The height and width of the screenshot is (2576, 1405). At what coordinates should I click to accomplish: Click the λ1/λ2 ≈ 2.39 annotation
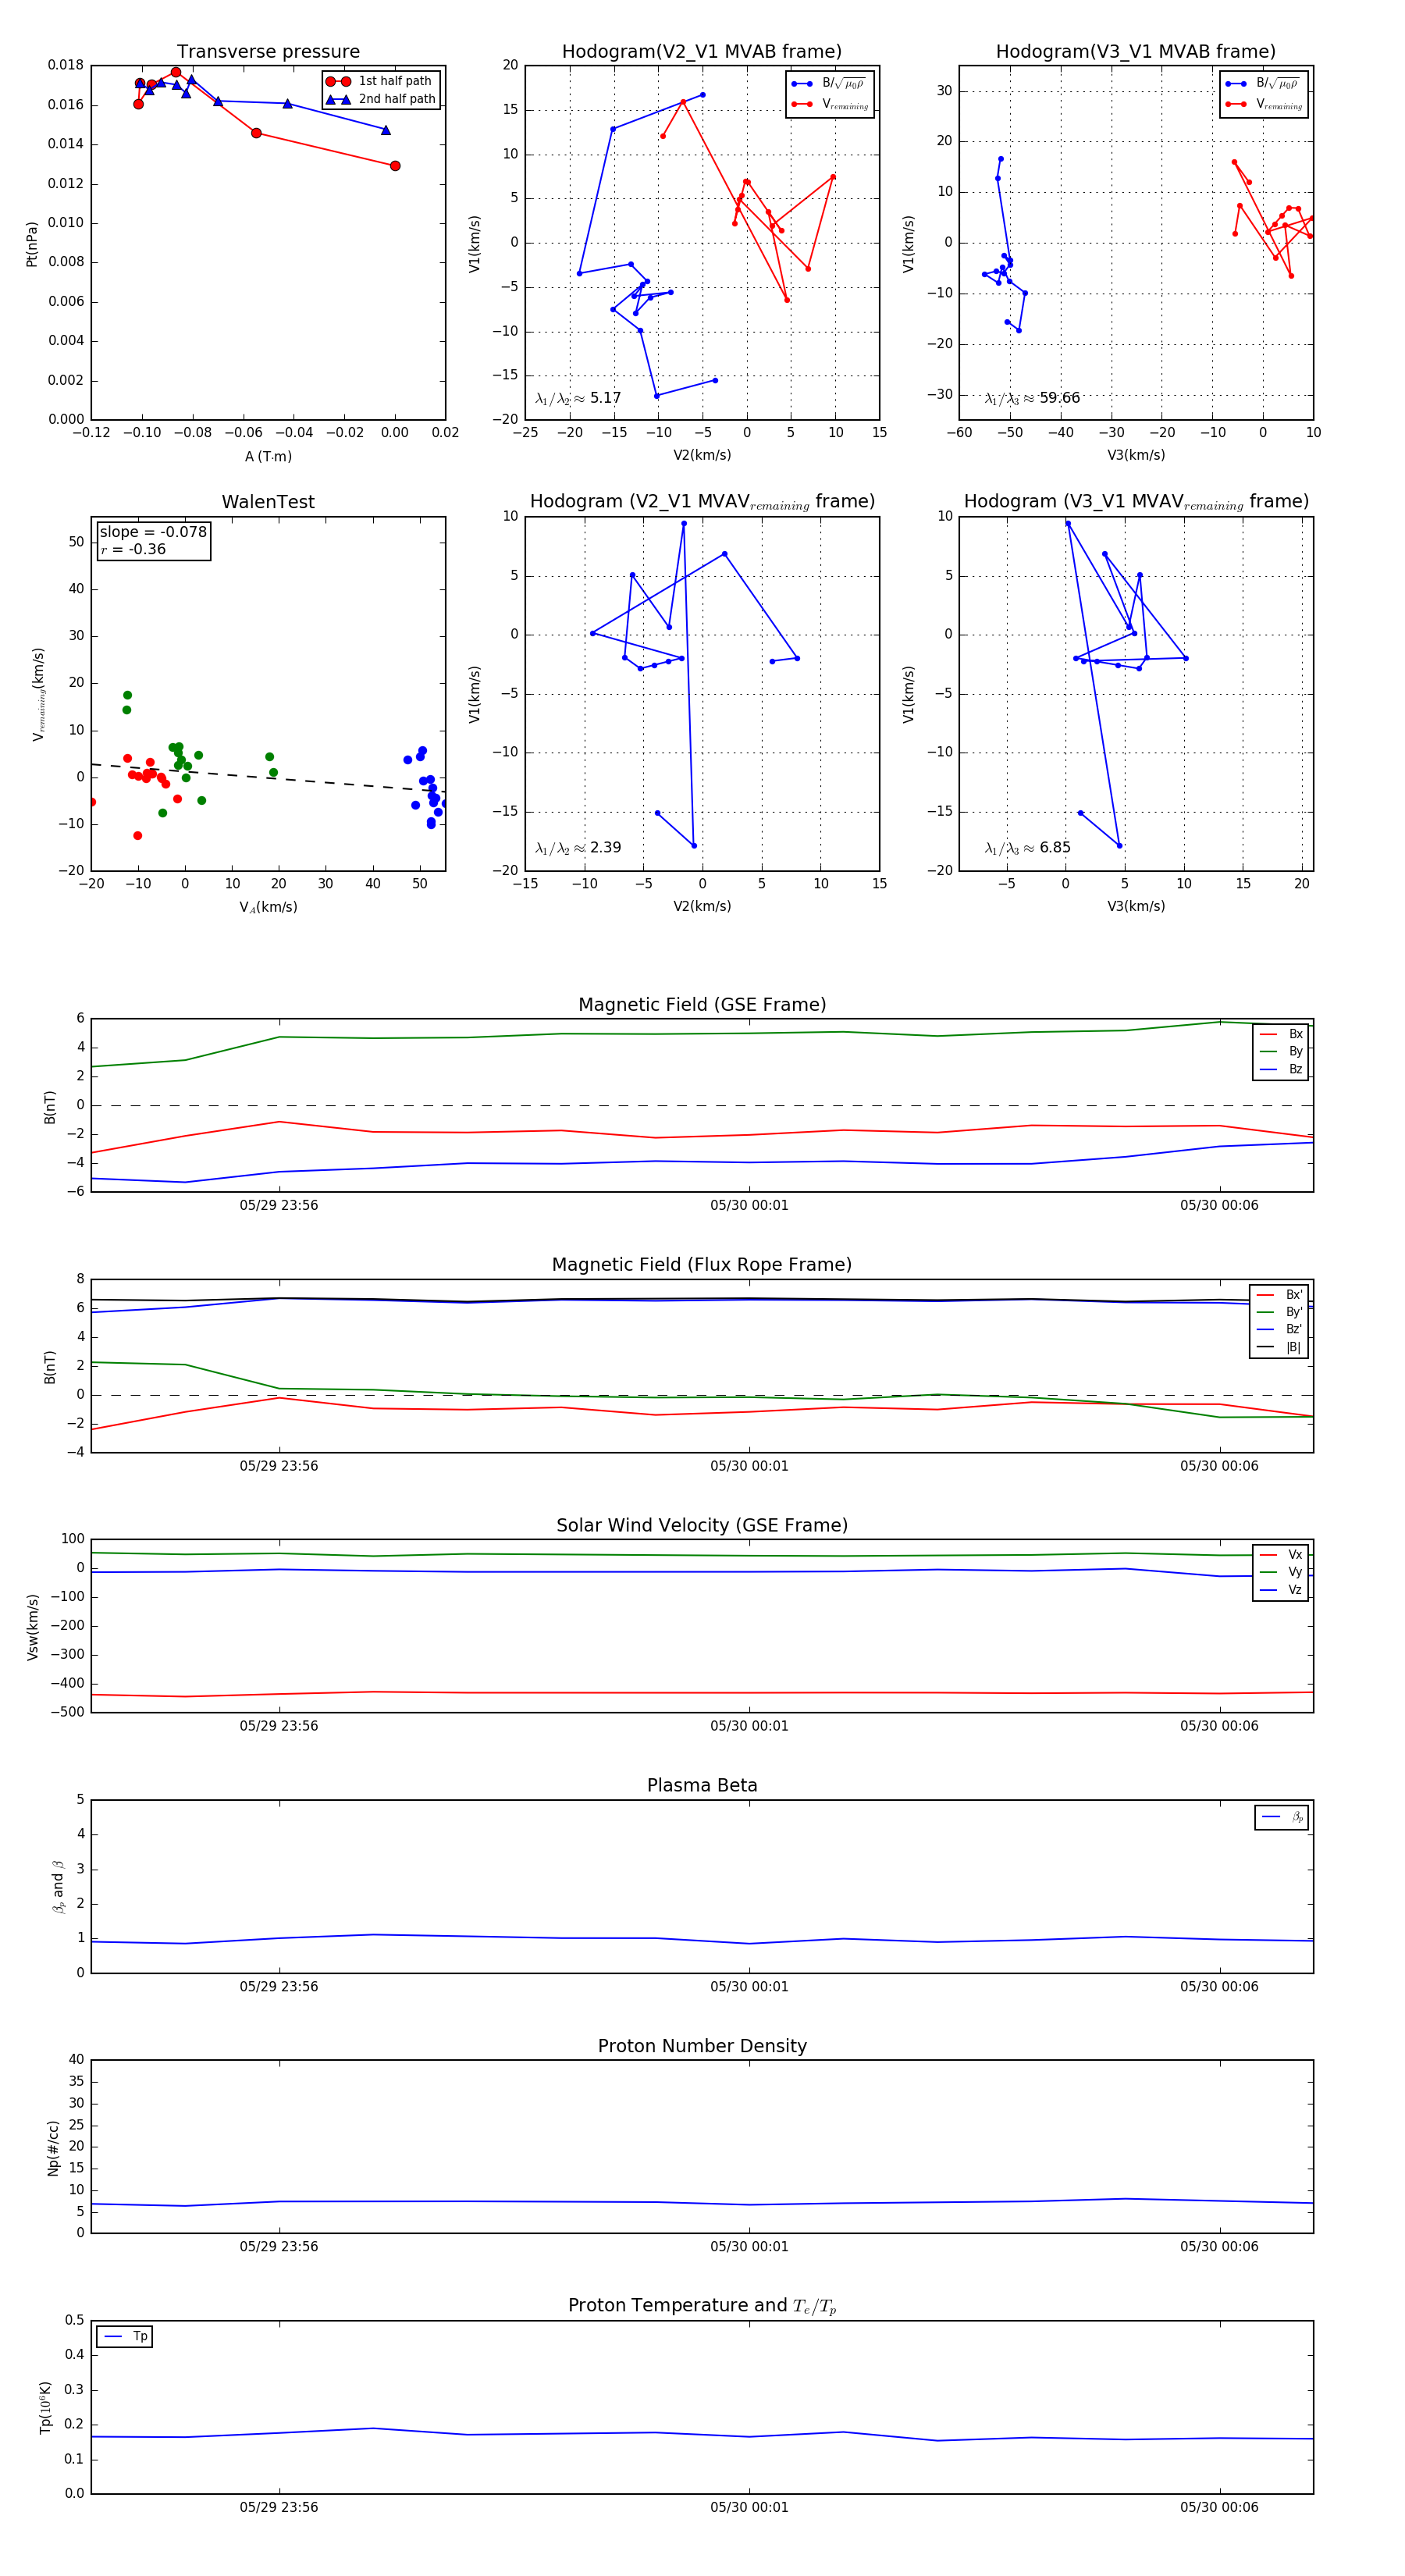tap(578, 848)
